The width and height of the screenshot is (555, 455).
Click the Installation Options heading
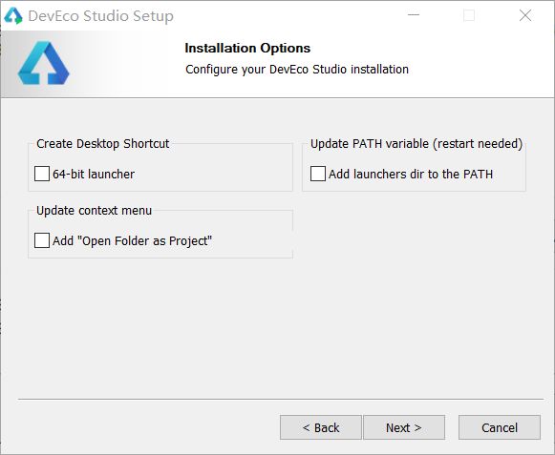[247, 48]
